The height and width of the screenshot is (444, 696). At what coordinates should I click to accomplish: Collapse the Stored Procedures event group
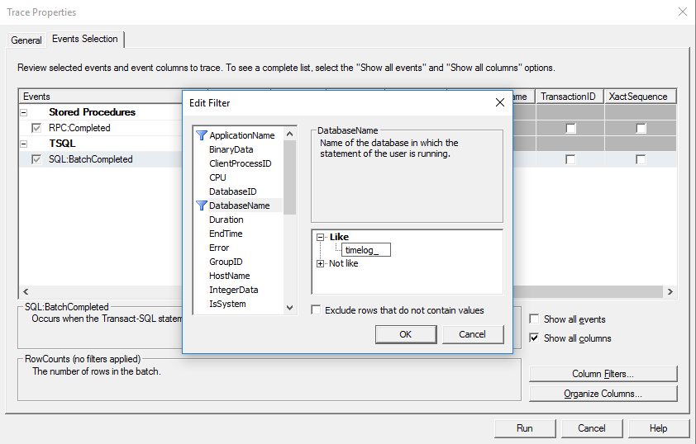click(23, 112)
